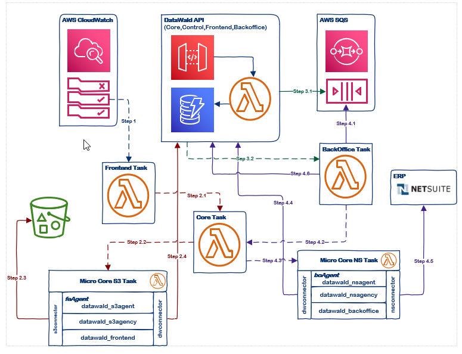Click the Core Task Lambda icon
The image size is (462, 354).
click(219, 244)
